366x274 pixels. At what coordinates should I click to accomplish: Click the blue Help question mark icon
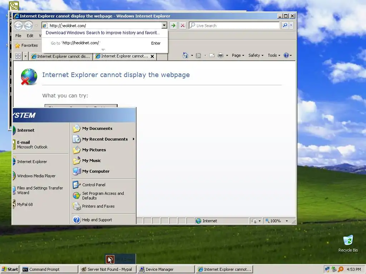pos(286,55)
